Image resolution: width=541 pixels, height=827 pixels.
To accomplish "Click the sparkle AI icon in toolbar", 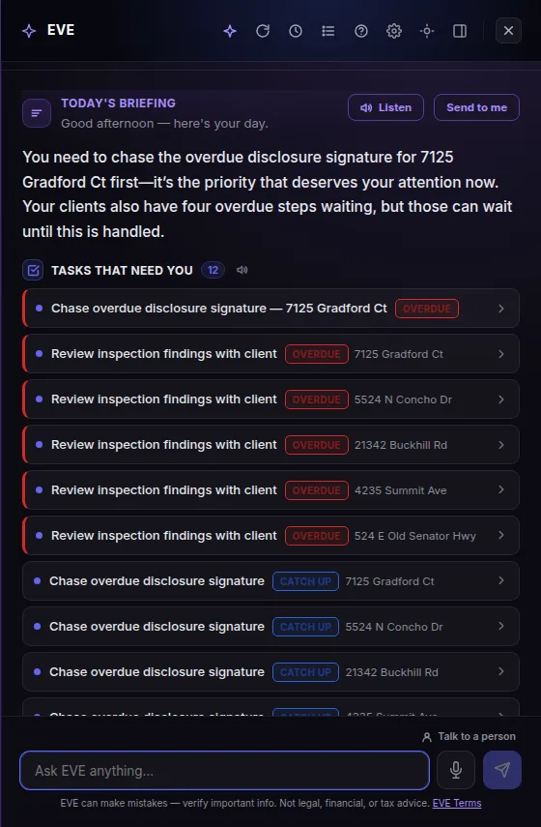I will click(230, 31).
